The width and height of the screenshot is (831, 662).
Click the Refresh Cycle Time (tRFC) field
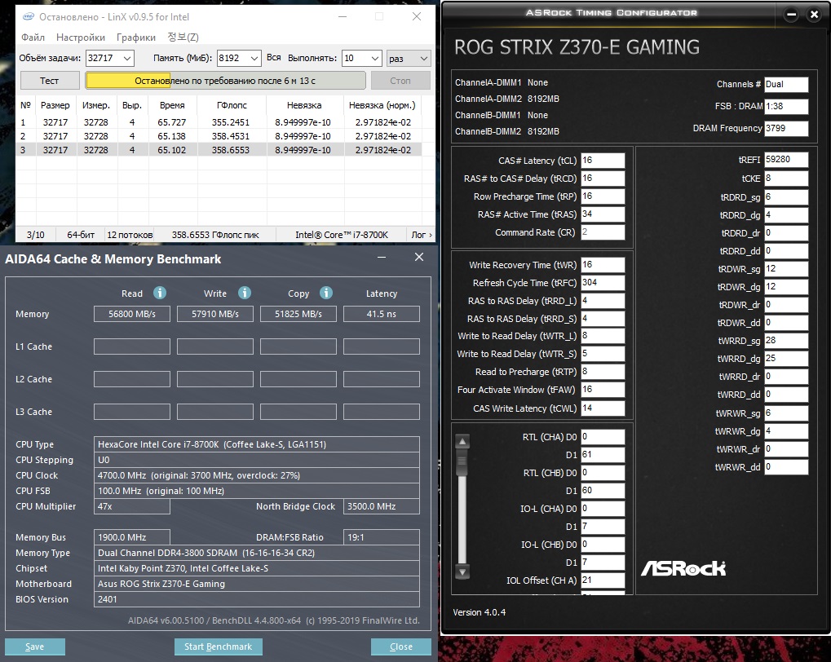pyautogui.click(x=603, y=283)
